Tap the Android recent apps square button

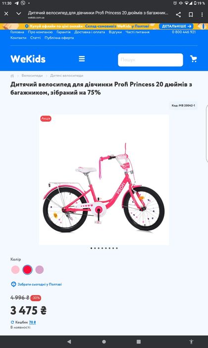pyautogui.click(x=139, y=342)
